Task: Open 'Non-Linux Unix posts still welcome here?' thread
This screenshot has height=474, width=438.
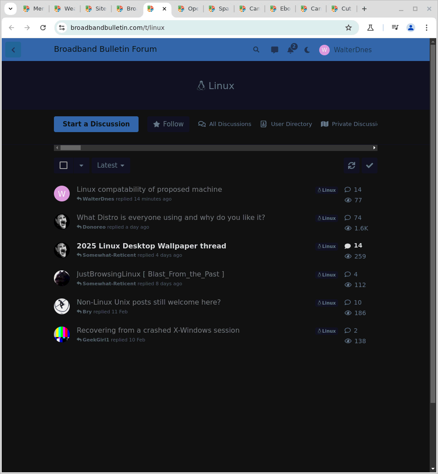Action: click(149, 302)
